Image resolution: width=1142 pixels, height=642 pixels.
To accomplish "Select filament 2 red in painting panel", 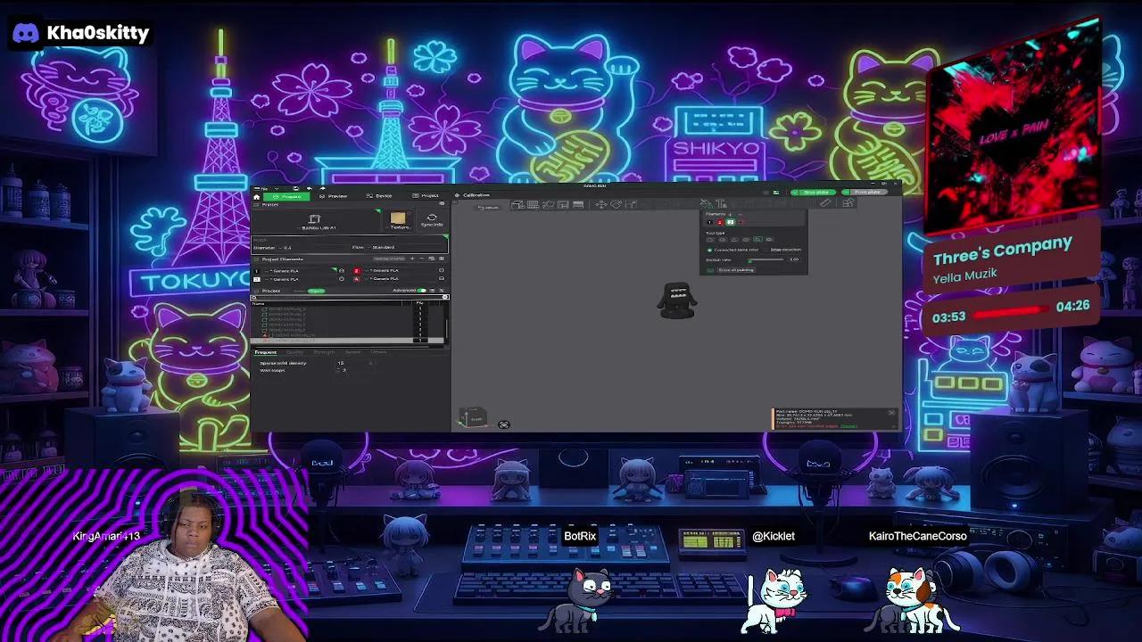I will 720,222.
